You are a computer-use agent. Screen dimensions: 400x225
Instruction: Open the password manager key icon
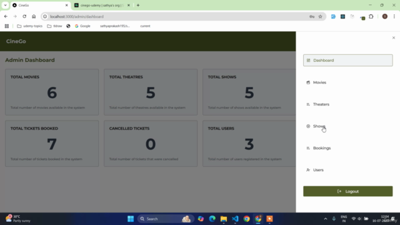[312, 17]
